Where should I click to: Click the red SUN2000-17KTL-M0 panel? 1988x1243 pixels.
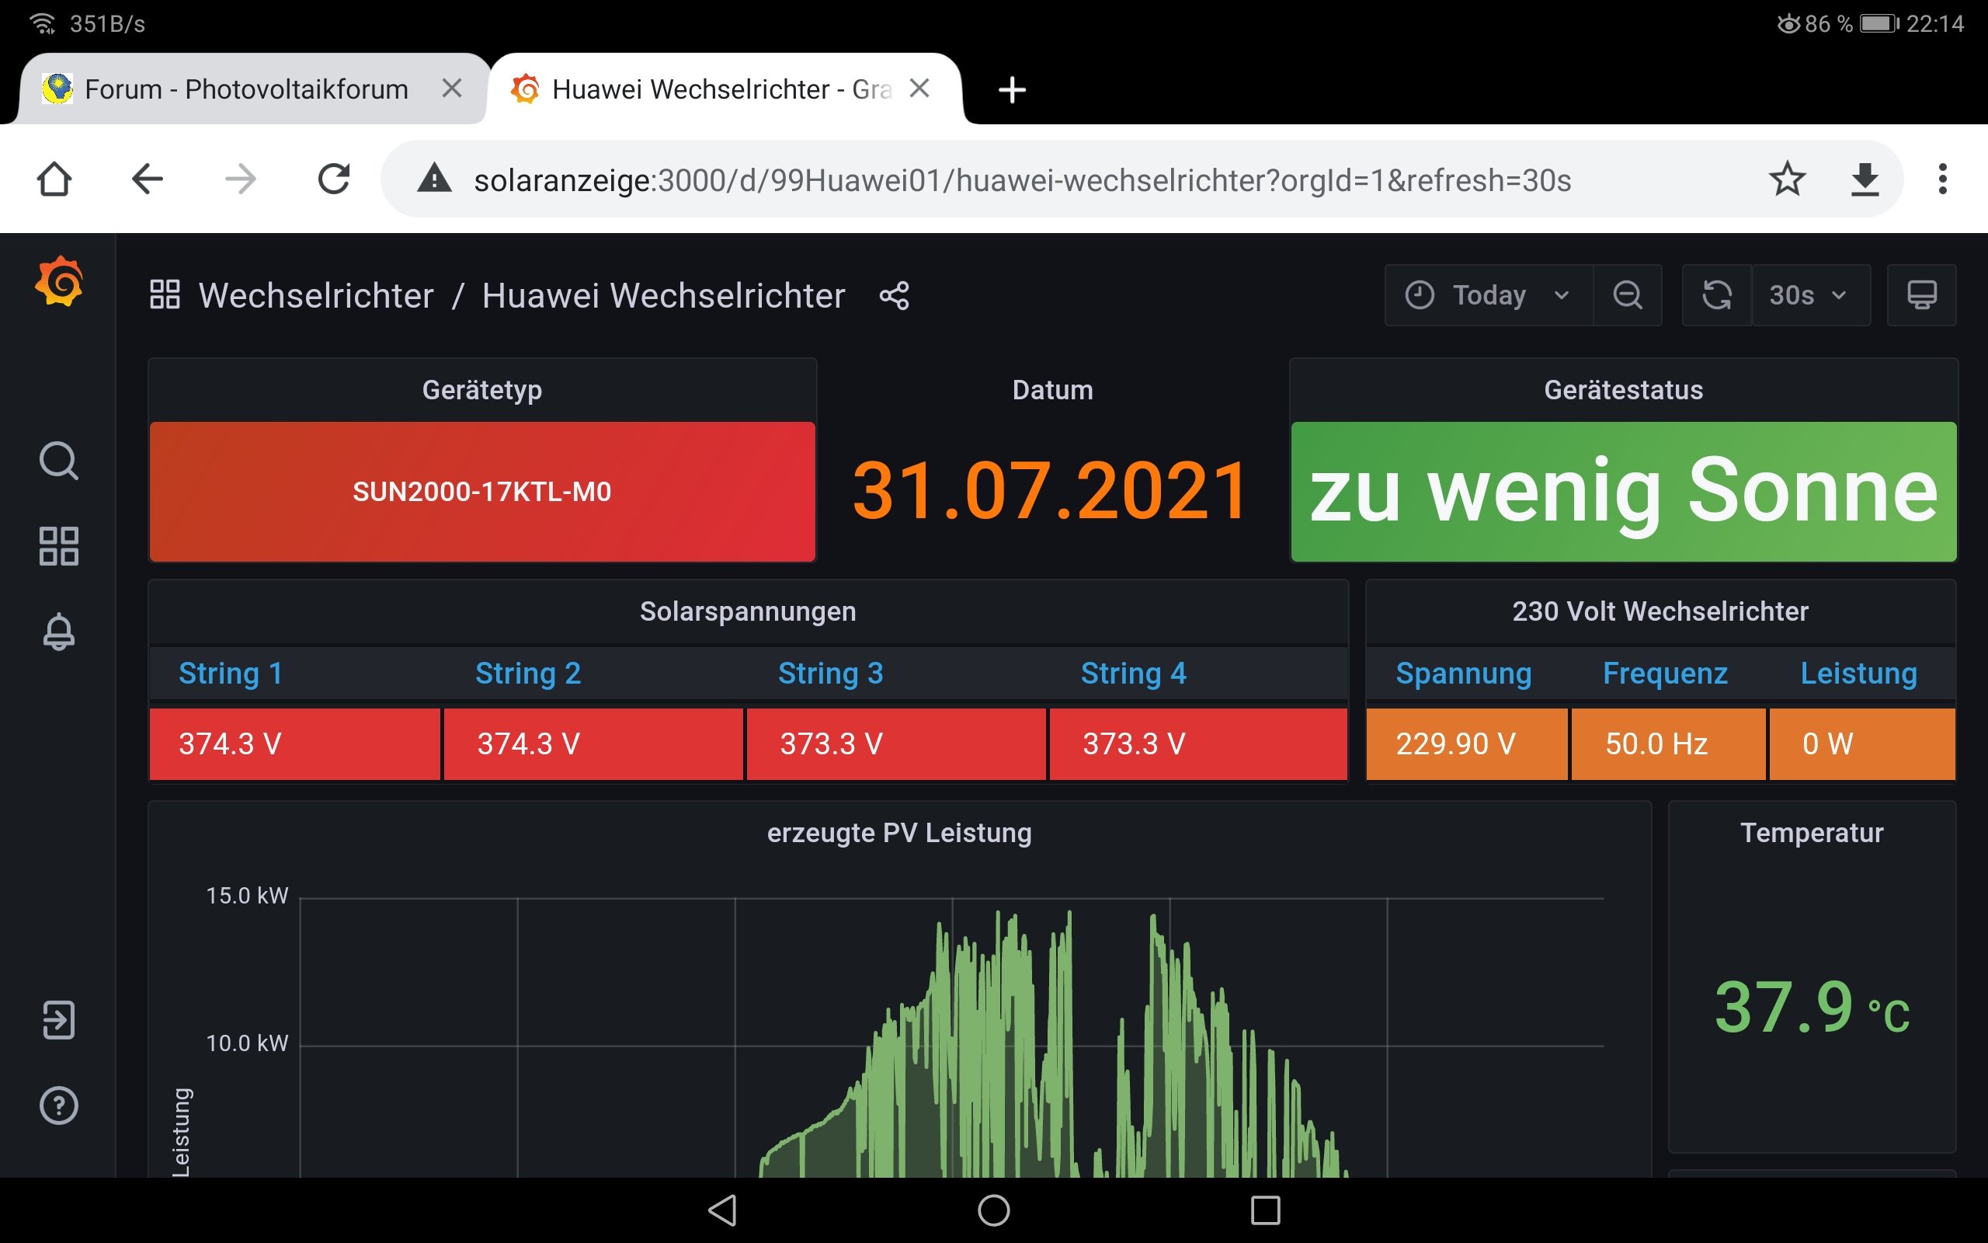(482, 492)
